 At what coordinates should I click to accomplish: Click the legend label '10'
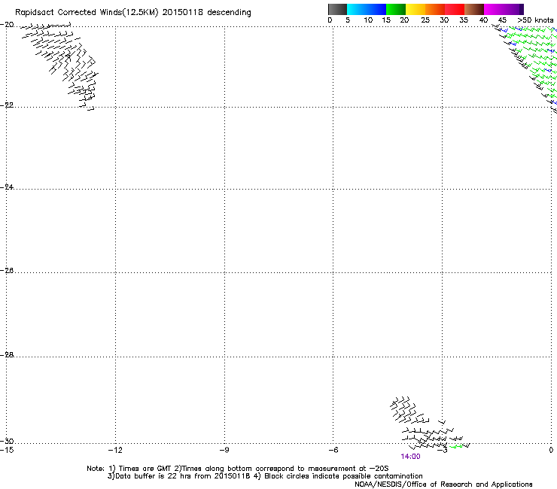[368, 20]
